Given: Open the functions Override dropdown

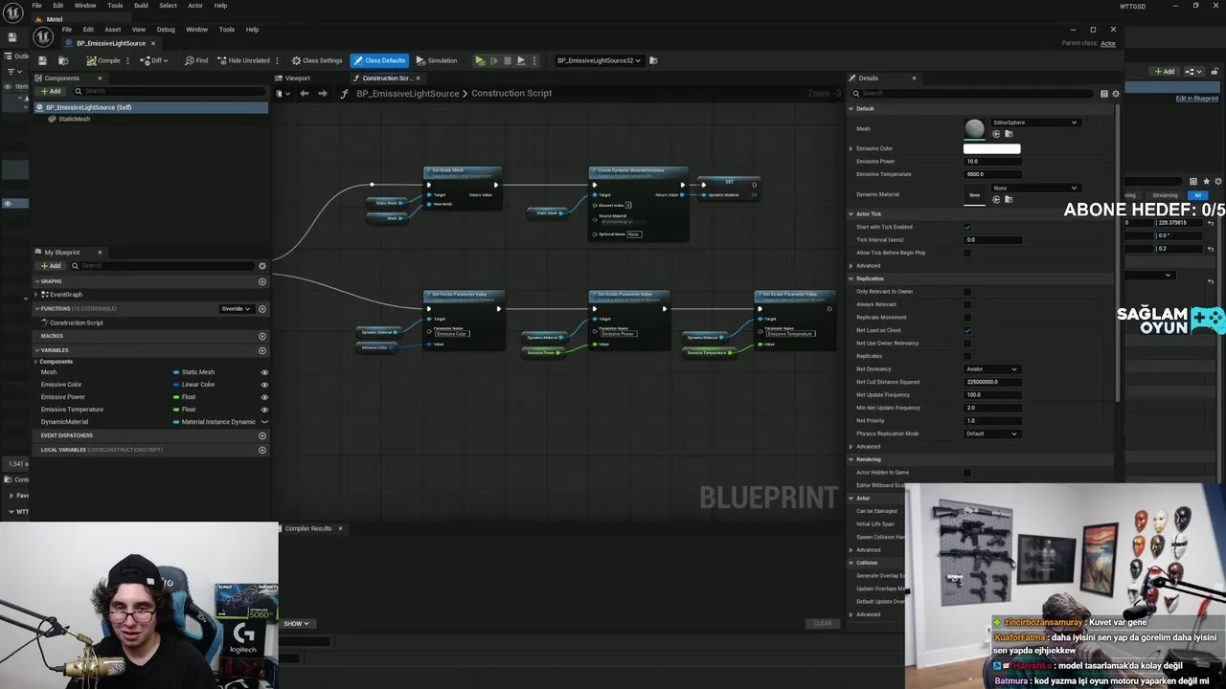Looking at the screenshot, I should 236,309.
